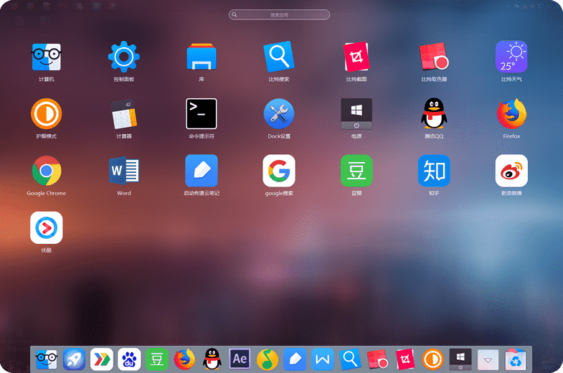This screenshot has height=373, width=563.
Task: Click the Windows power icon in the dock
Action: (460, 359)
